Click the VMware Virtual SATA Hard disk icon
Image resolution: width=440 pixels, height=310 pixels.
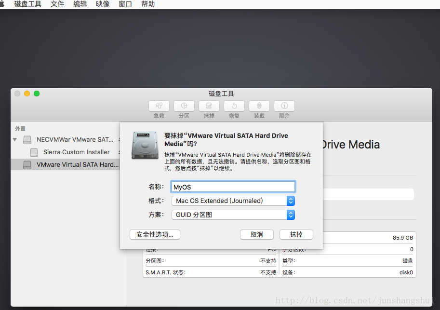pyautogui.click(x=27, y=165)
